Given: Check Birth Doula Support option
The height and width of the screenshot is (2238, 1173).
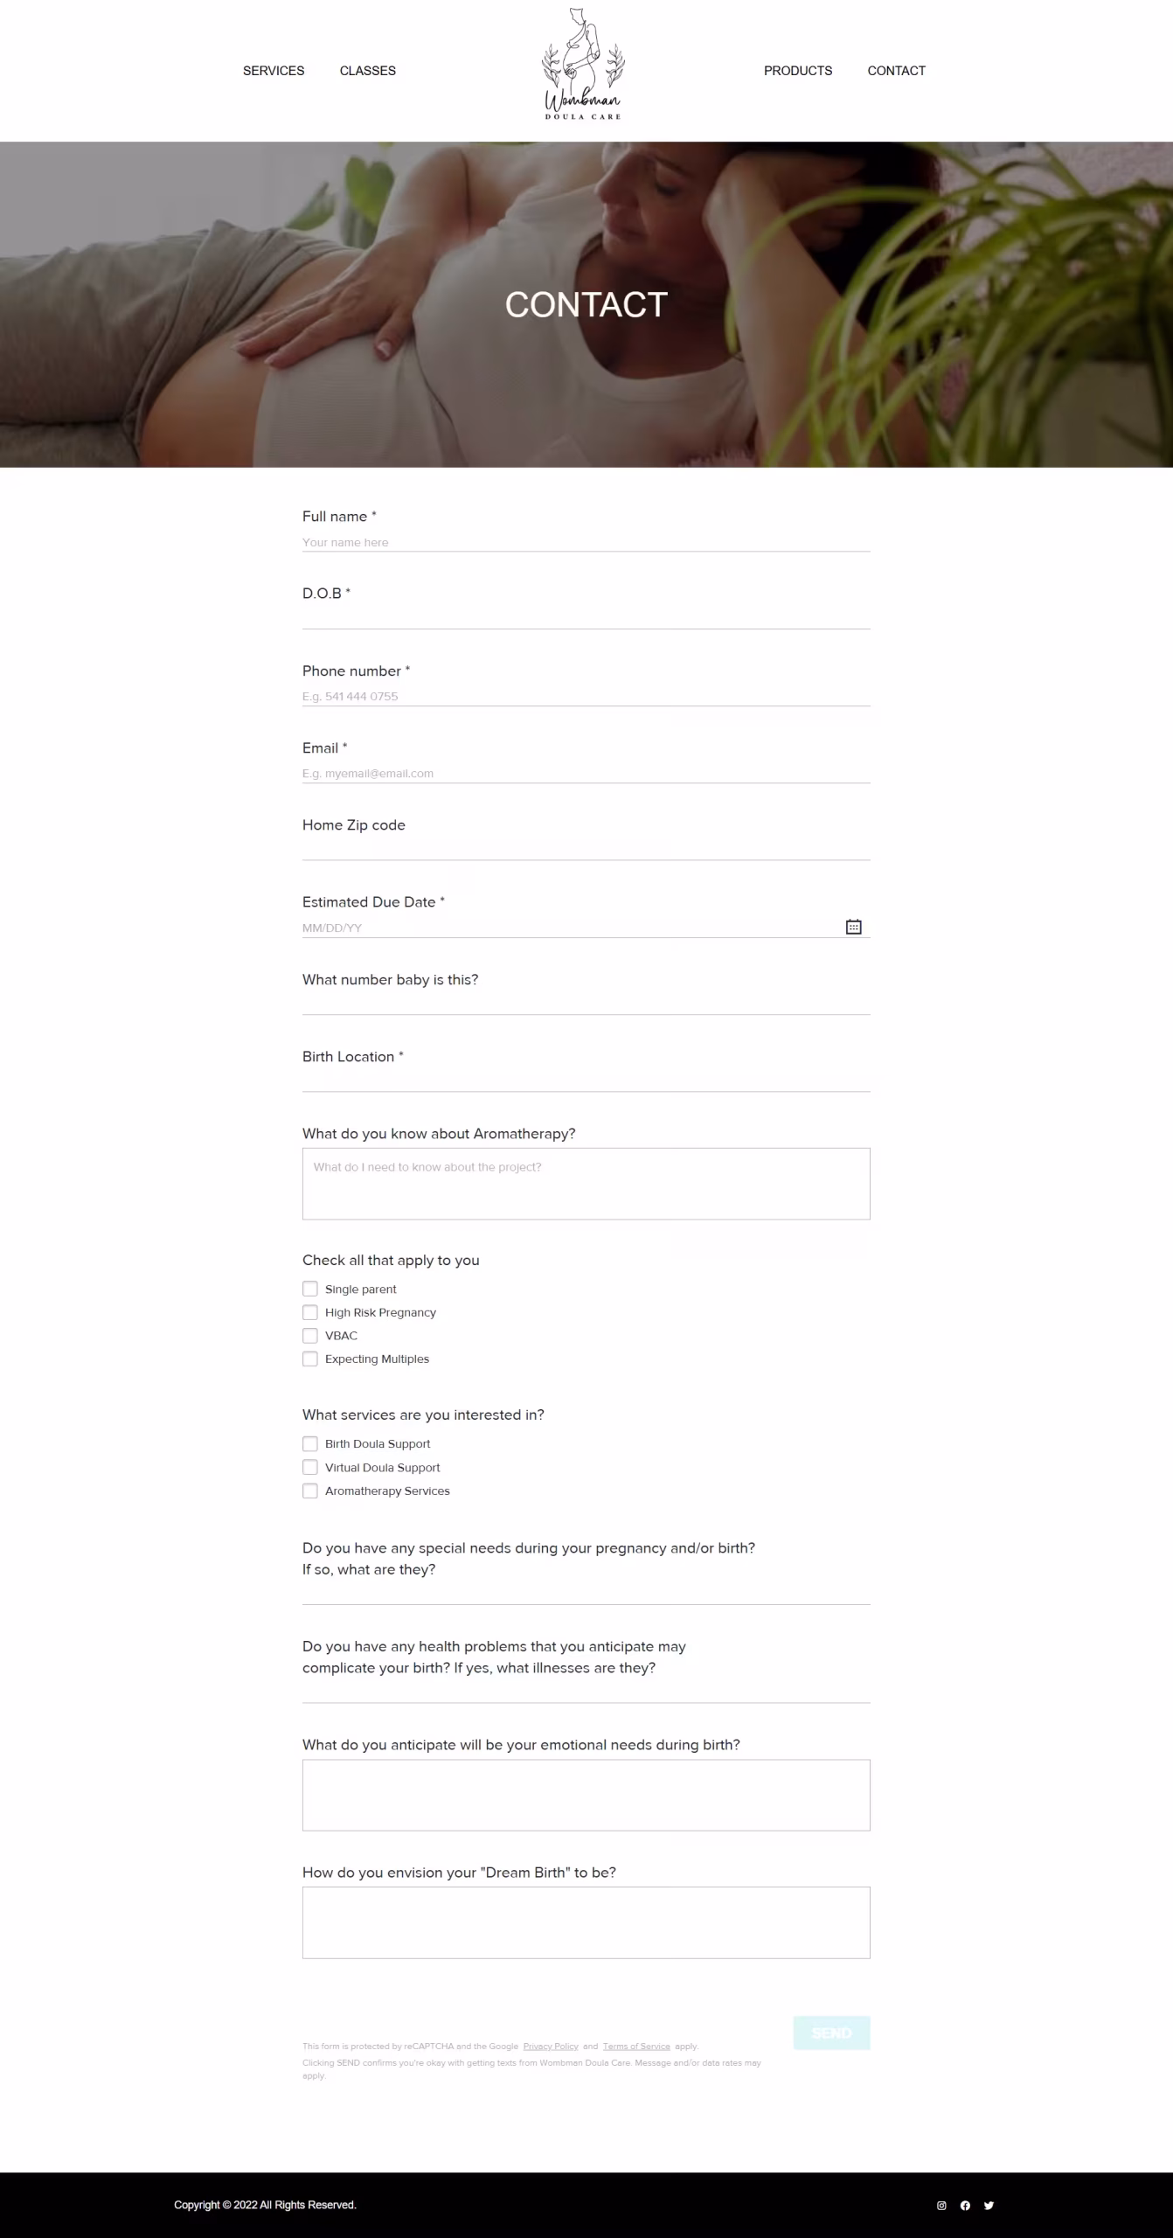Looking at the screenshot, I should pos(310,1443).
